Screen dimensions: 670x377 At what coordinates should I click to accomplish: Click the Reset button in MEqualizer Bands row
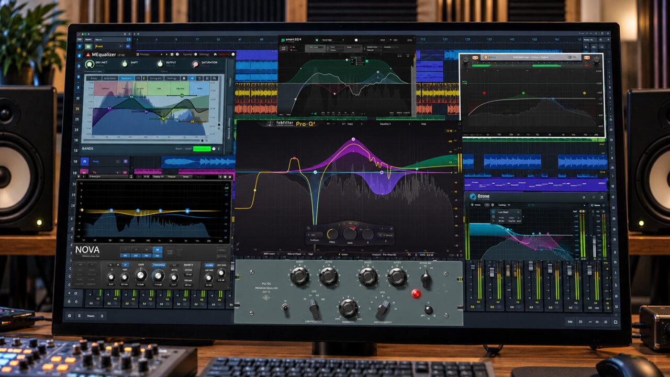coord(180,149)
